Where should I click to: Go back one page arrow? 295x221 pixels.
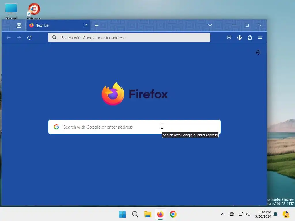pyautogui.click(x=9, y=38)
